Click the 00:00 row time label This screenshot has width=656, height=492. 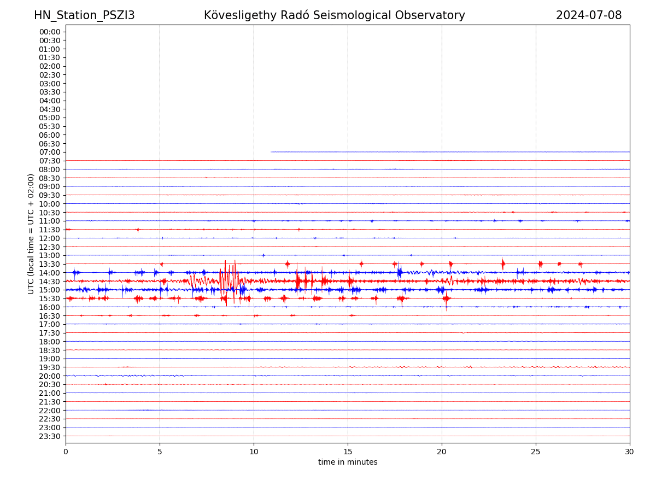pos(49,32)
